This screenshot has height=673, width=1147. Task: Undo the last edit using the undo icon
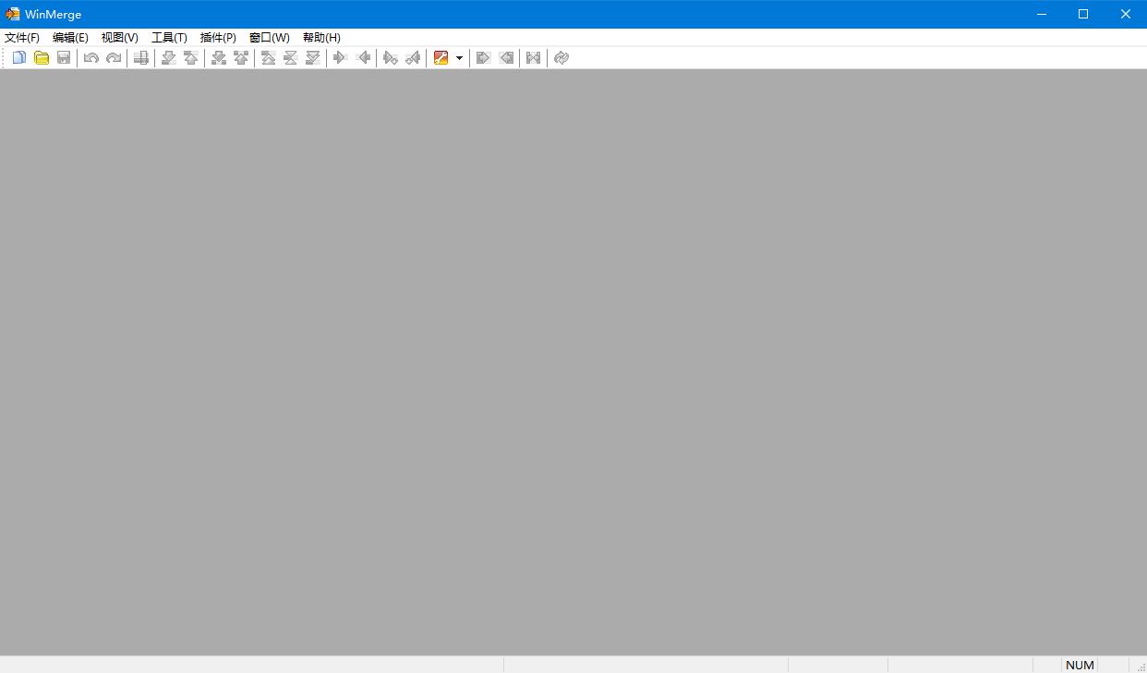pos(91,57)
